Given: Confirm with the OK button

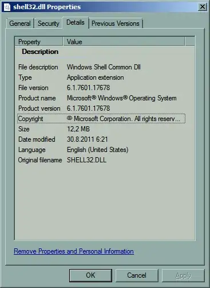Looking at the screenshot, I should 90,275.
